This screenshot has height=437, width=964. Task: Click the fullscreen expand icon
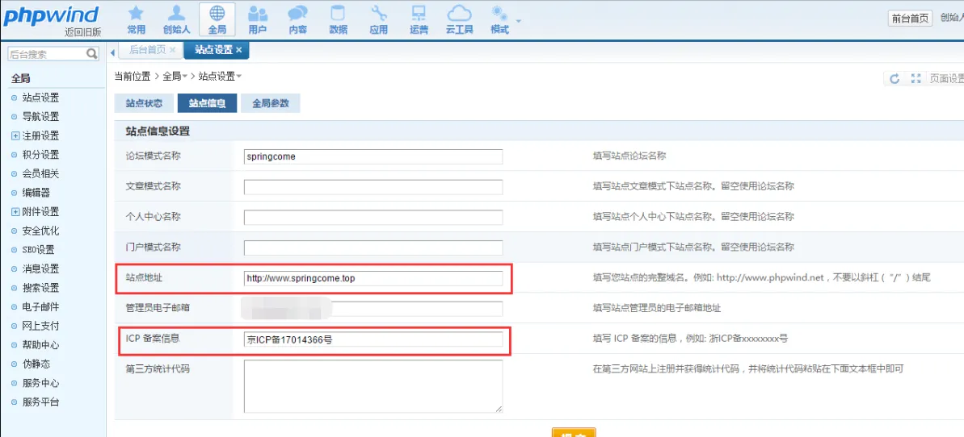916,78
